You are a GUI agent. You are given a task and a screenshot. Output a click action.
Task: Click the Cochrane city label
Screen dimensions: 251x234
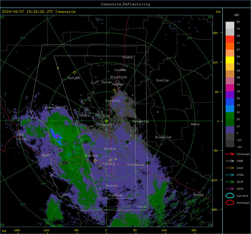click(91, 156)
